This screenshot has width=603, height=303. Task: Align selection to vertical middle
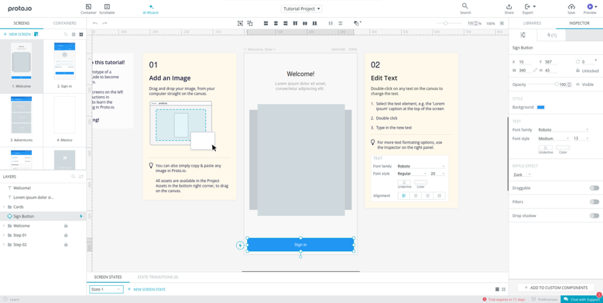tap(305, 24)
